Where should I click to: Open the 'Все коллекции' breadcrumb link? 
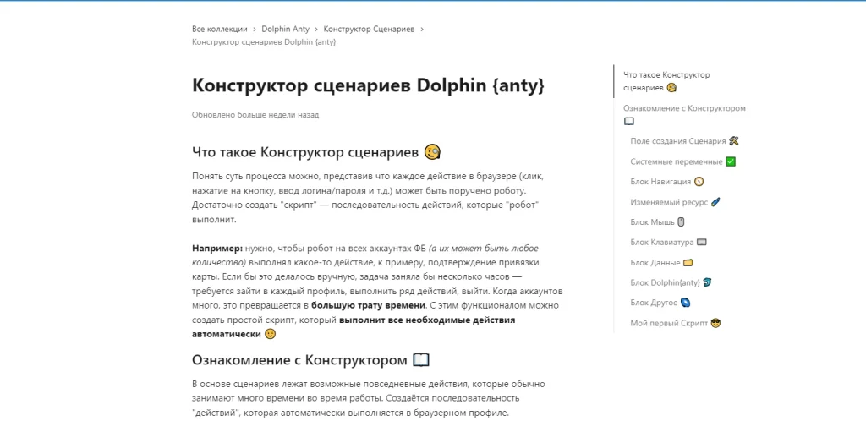[x=219, y=30]
